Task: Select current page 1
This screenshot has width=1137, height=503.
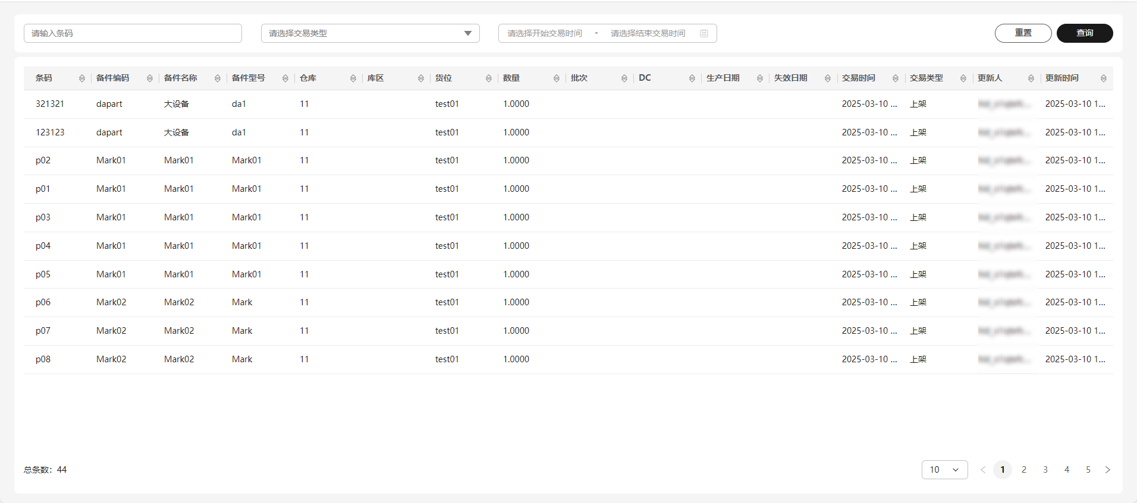Action: click(x=1003, y=470)
